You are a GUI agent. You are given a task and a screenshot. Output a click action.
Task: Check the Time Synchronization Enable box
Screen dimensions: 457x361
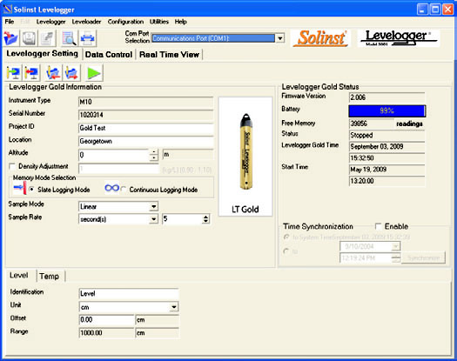tap(378, 226)
